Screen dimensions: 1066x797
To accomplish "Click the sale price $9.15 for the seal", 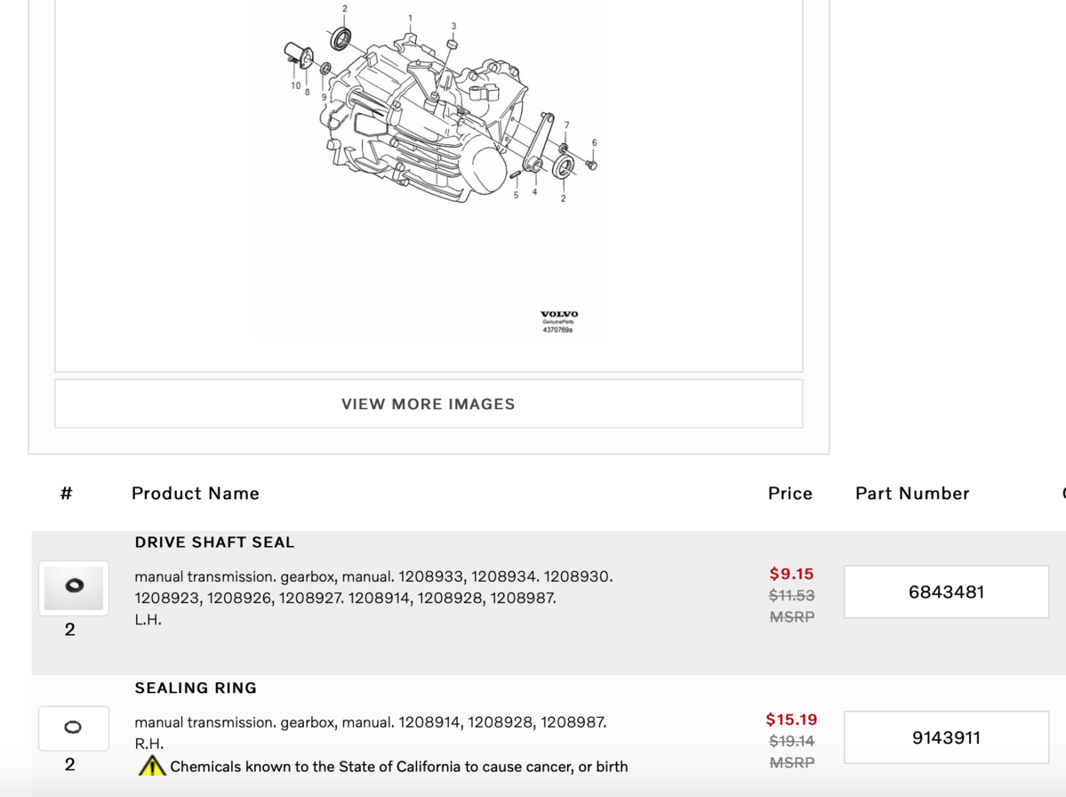I will coord(791,574).
